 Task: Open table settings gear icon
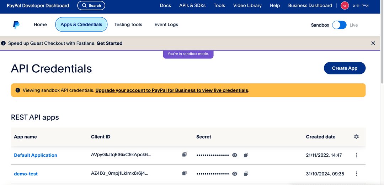coord(356,137)
